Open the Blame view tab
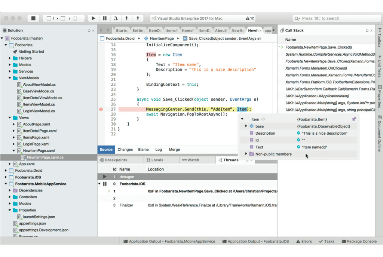Viewport: 383px width, 257px height. pos(143,150)
